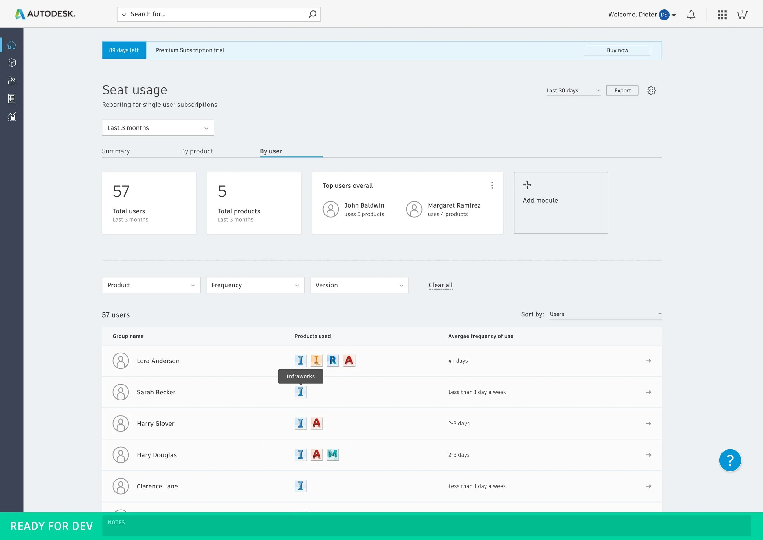Click the settings gear next to Export
This screenshot has width=763, height=540.
click(651, 91)
